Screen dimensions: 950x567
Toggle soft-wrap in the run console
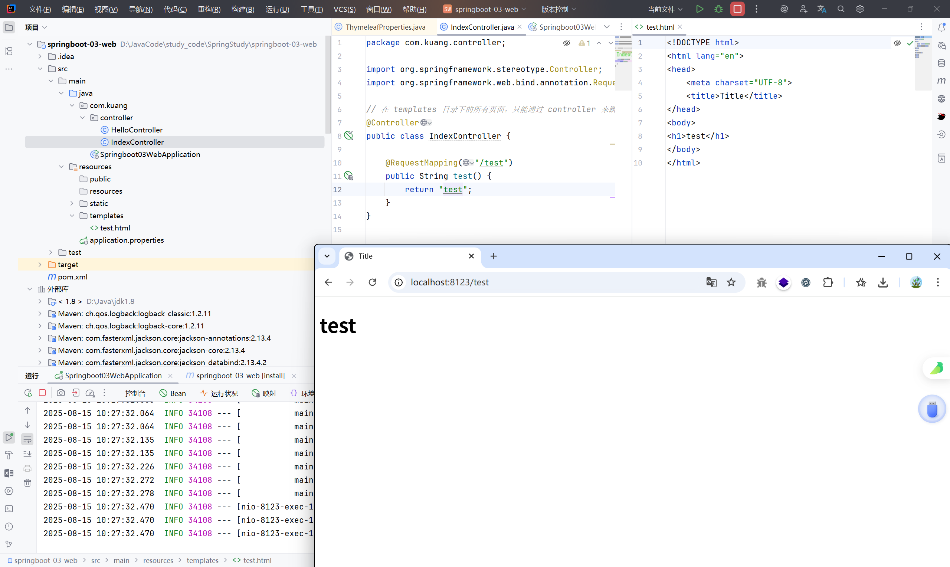27,439
